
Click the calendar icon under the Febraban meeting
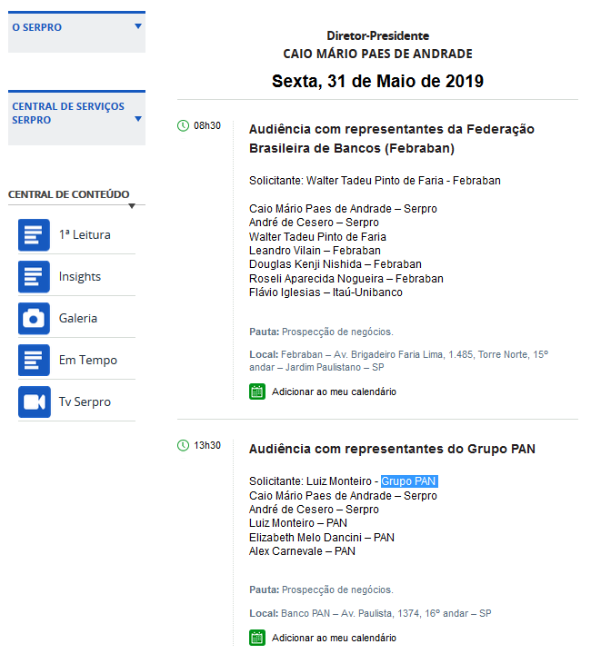256,391
